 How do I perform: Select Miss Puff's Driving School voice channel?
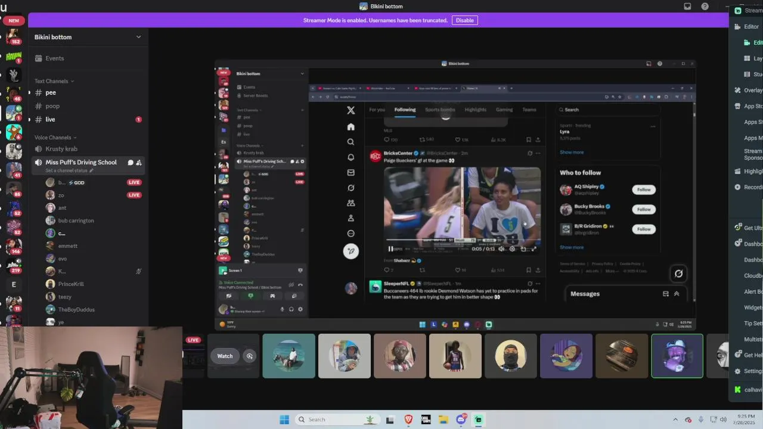point(81,162)
